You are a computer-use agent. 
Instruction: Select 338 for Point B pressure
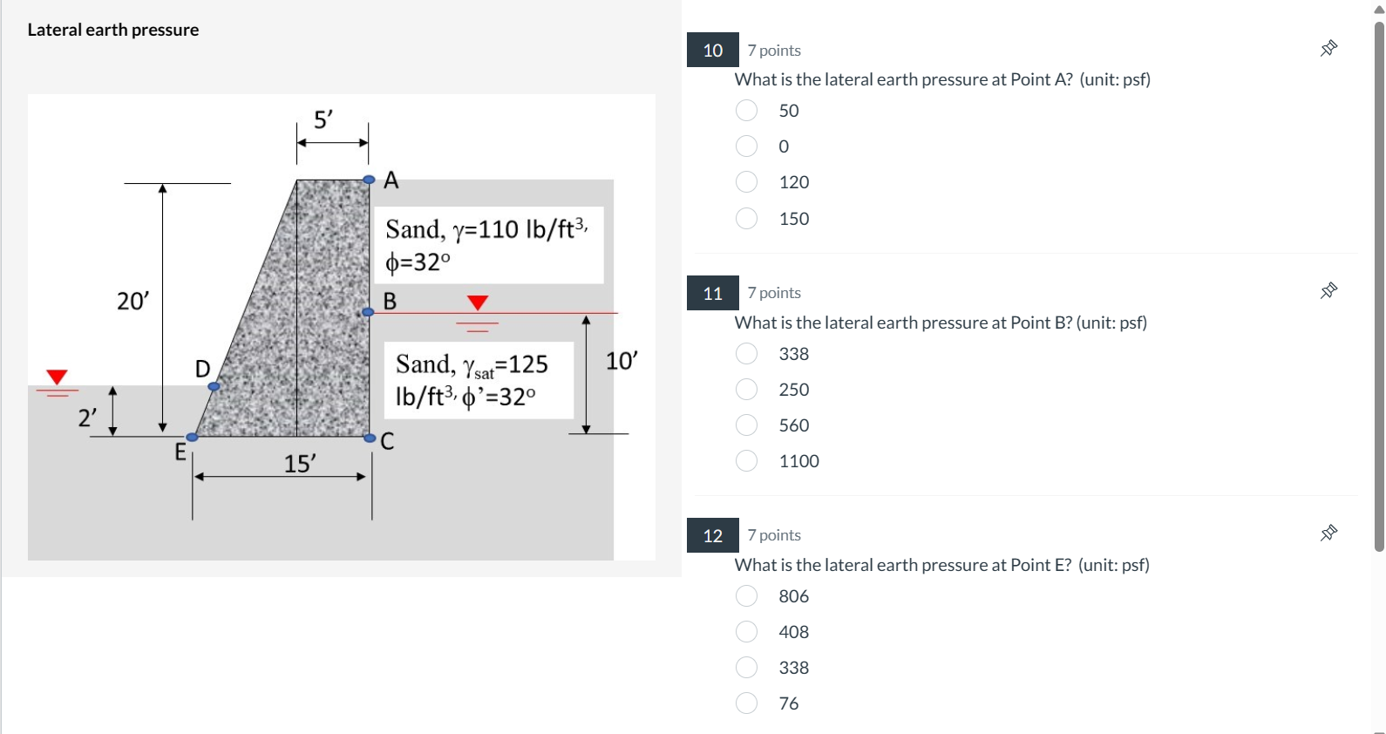pos(746,354)
